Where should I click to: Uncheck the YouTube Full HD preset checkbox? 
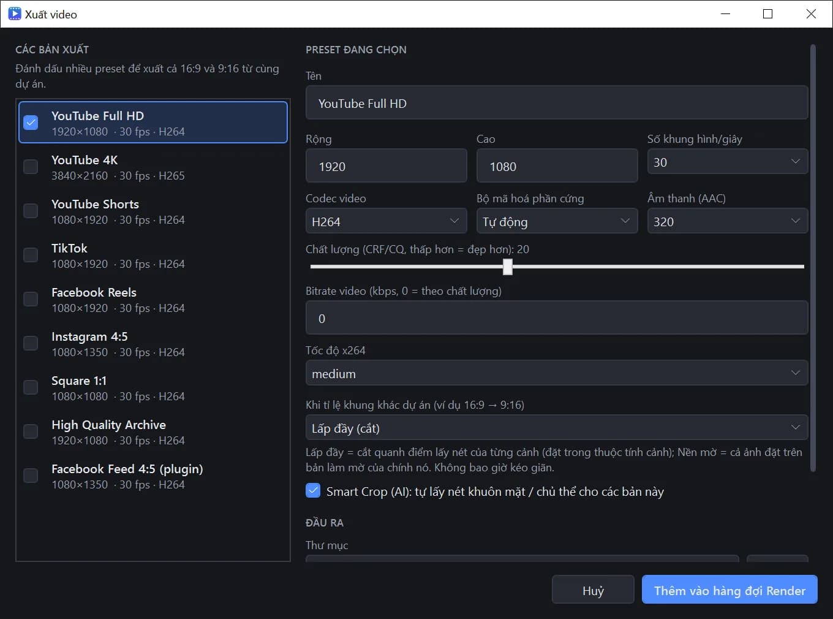tap(31, 122)
